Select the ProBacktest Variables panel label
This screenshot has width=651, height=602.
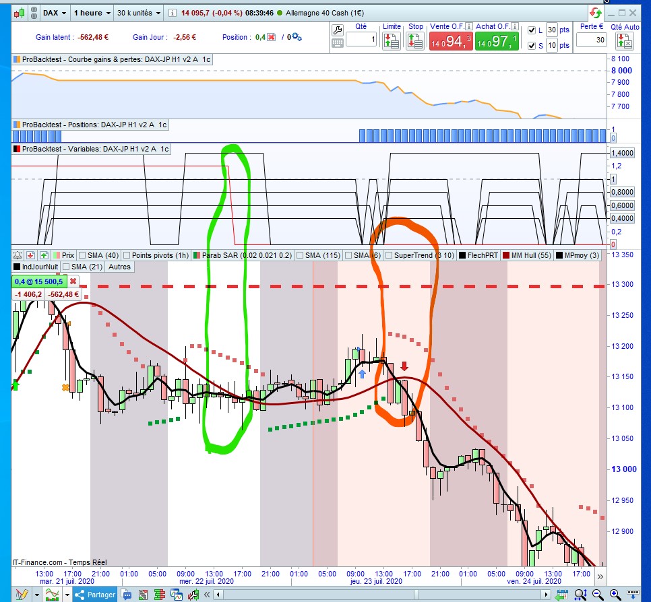tap(92, 149)
